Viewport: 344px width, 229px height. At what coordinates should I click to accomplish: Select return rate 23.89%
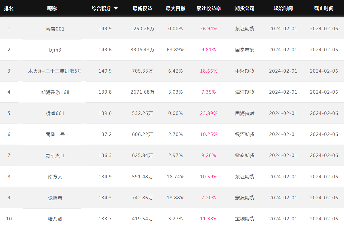coord(209,113)
